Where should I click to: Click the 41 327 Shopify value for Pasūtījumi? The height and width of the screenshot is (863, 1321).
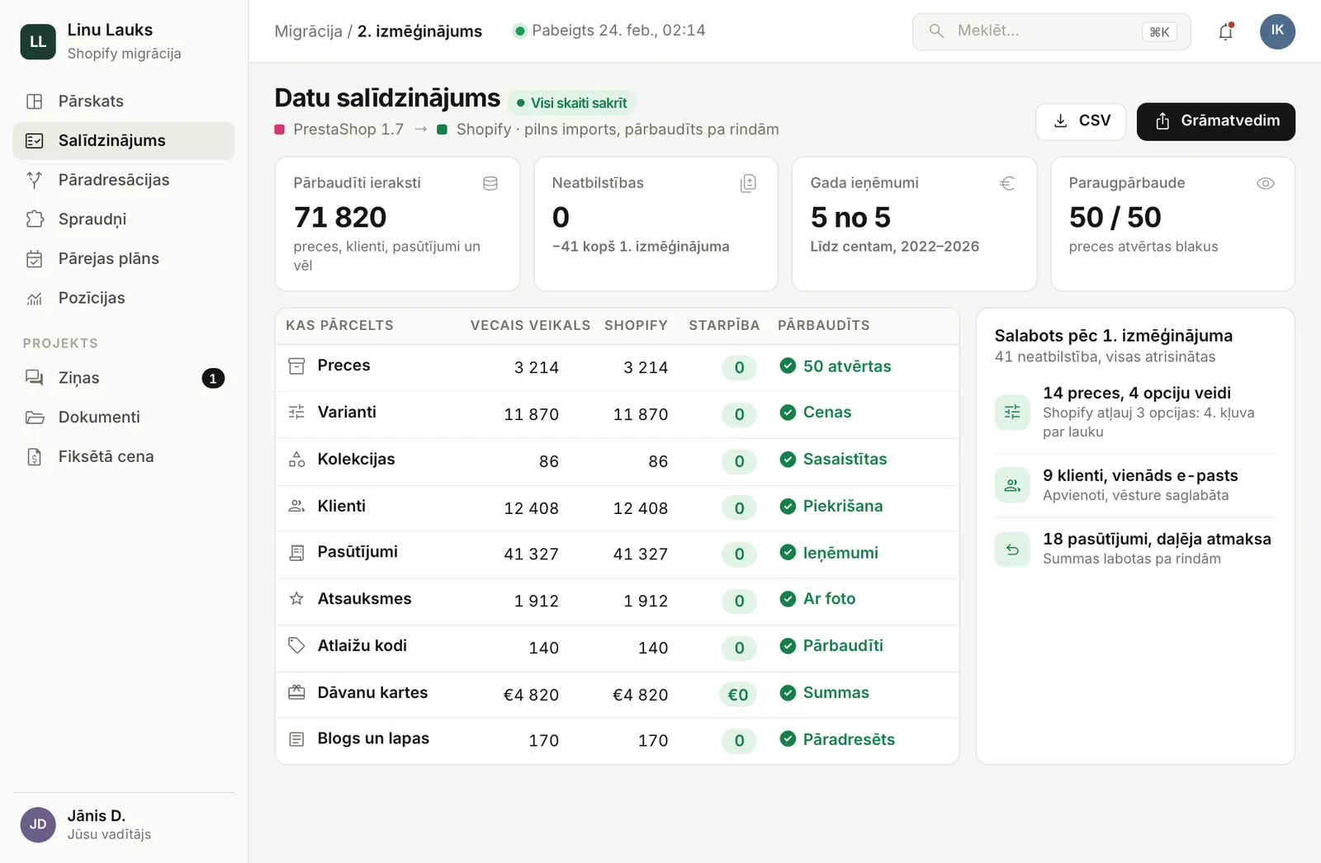(641, 554)
